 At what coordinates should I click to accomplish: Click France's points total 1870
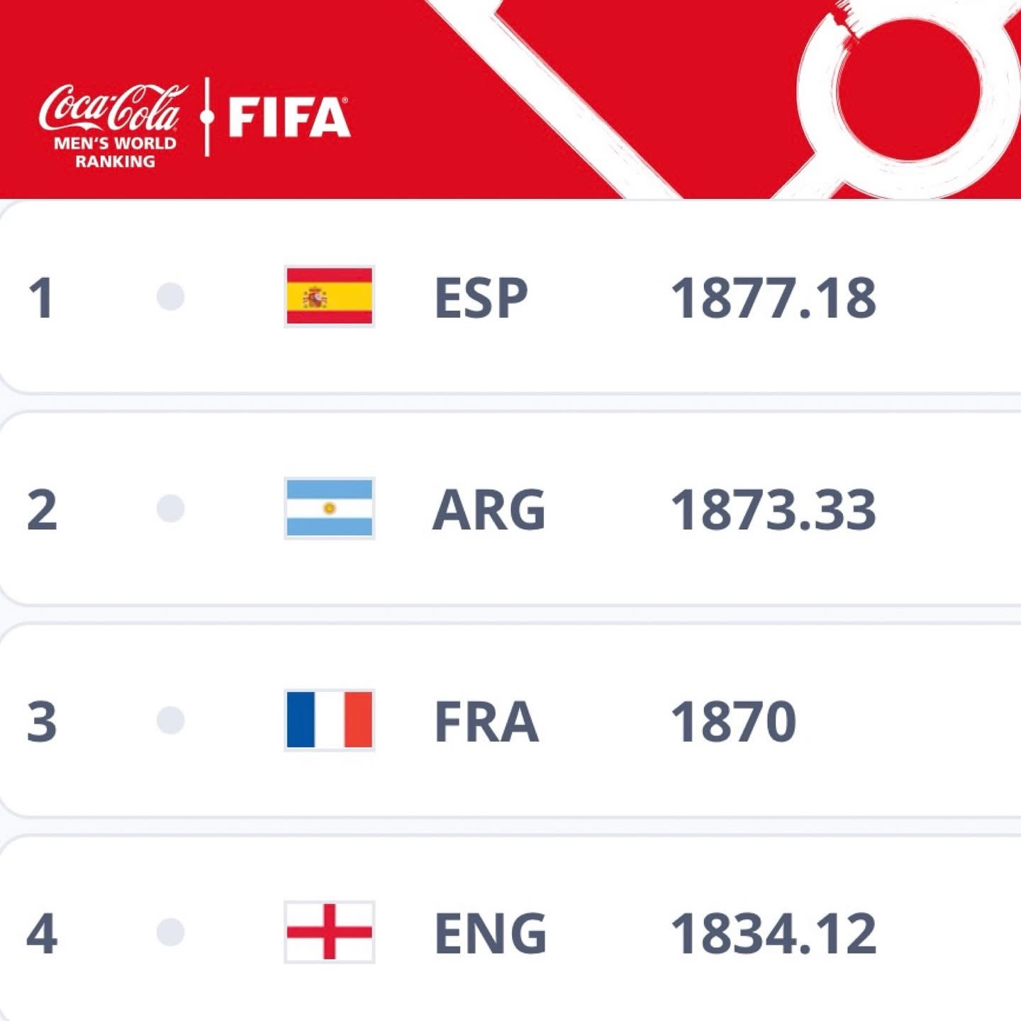tap(733, 722)
